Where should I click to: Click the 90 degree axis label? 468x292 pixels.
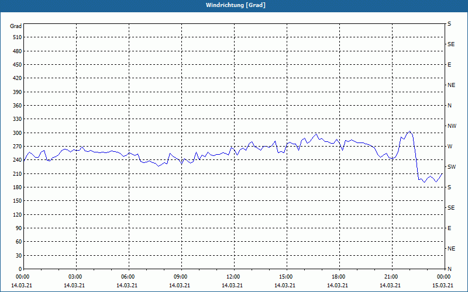(19, 228)
